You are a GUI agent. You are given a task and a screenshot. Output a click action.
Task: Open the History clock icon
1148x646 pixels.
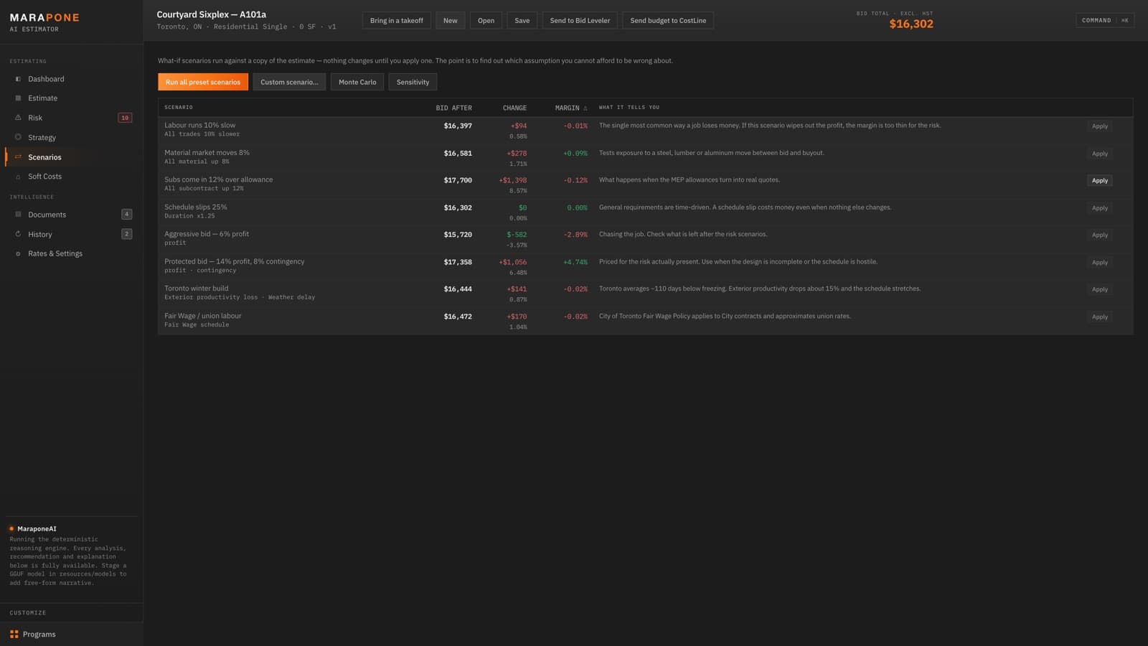click(18, 234)
